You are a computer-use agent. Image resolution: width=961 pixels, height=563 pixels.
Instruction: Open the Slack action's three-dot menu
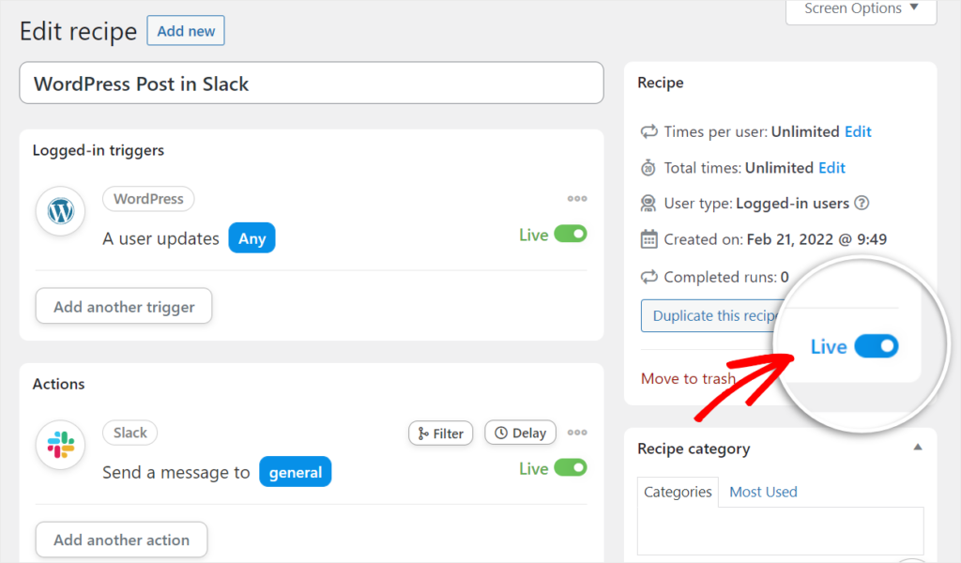click(x=577, y=433)
